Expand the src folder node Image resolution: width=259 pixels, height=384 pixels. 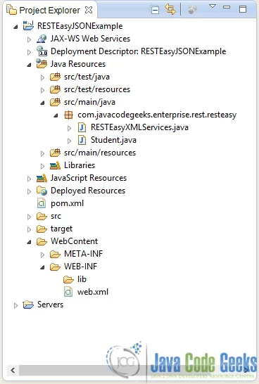click(29, 217)
